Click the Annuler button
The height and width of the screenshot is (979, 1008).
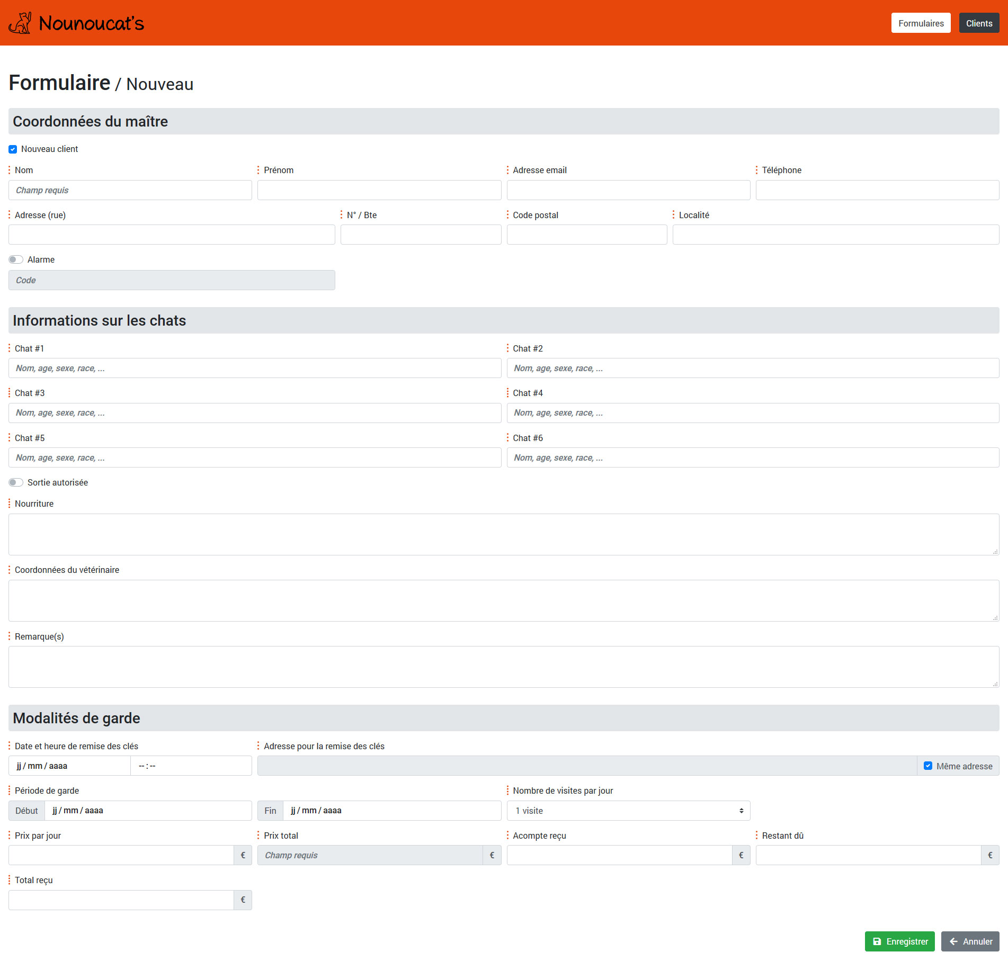click(970, 941)
